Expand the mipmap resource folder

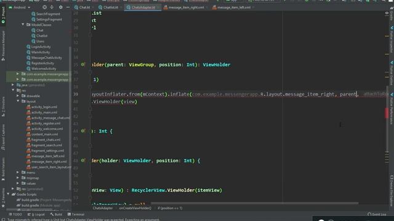tap(18, 178)
